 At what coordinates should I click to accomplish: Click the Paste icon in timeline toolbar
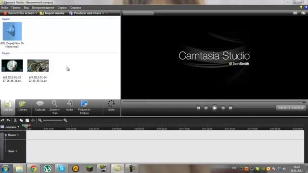coord(27,120)
